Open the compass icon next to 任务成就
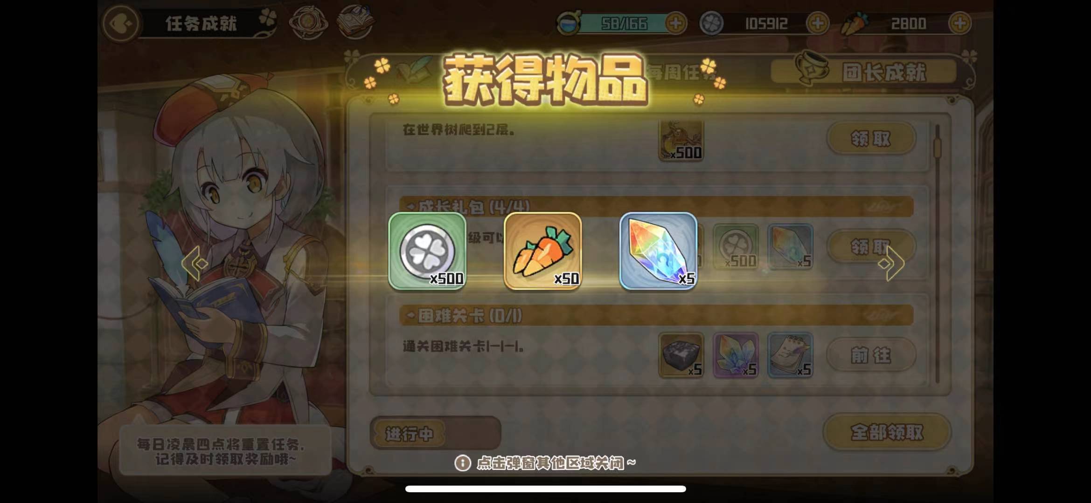1091x503 pixels. (x=308, y=22)
